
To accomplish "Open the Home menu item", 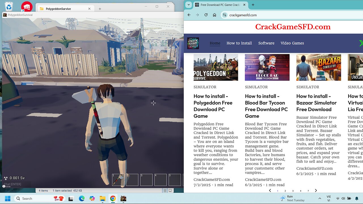I will [x=215, y=43].
